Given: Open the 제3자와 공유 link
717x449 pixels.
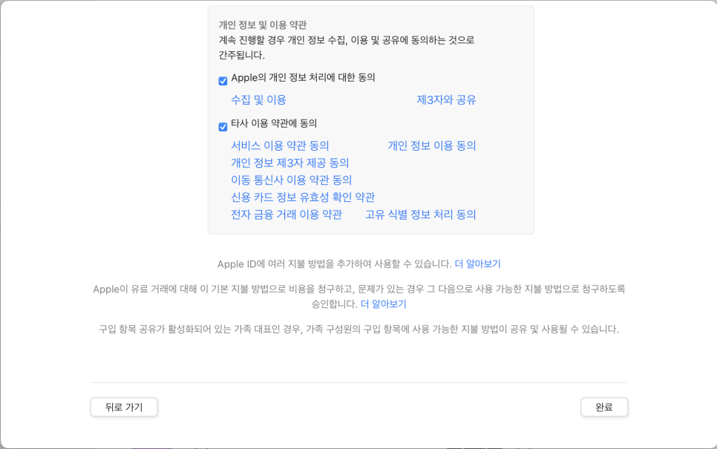Looking at the screenshot, I should click(446, 99).
